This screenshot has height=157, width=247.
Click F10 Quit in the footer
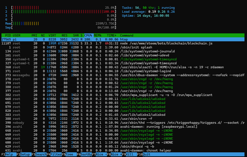point(144,154)
